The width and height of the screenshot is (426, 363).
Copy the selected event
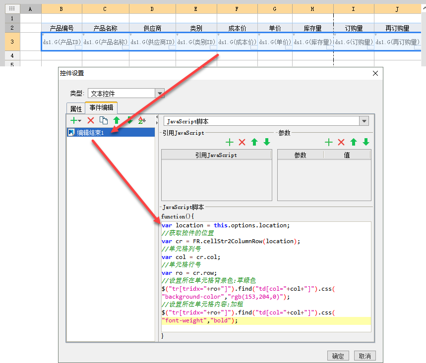coord(104,120)
